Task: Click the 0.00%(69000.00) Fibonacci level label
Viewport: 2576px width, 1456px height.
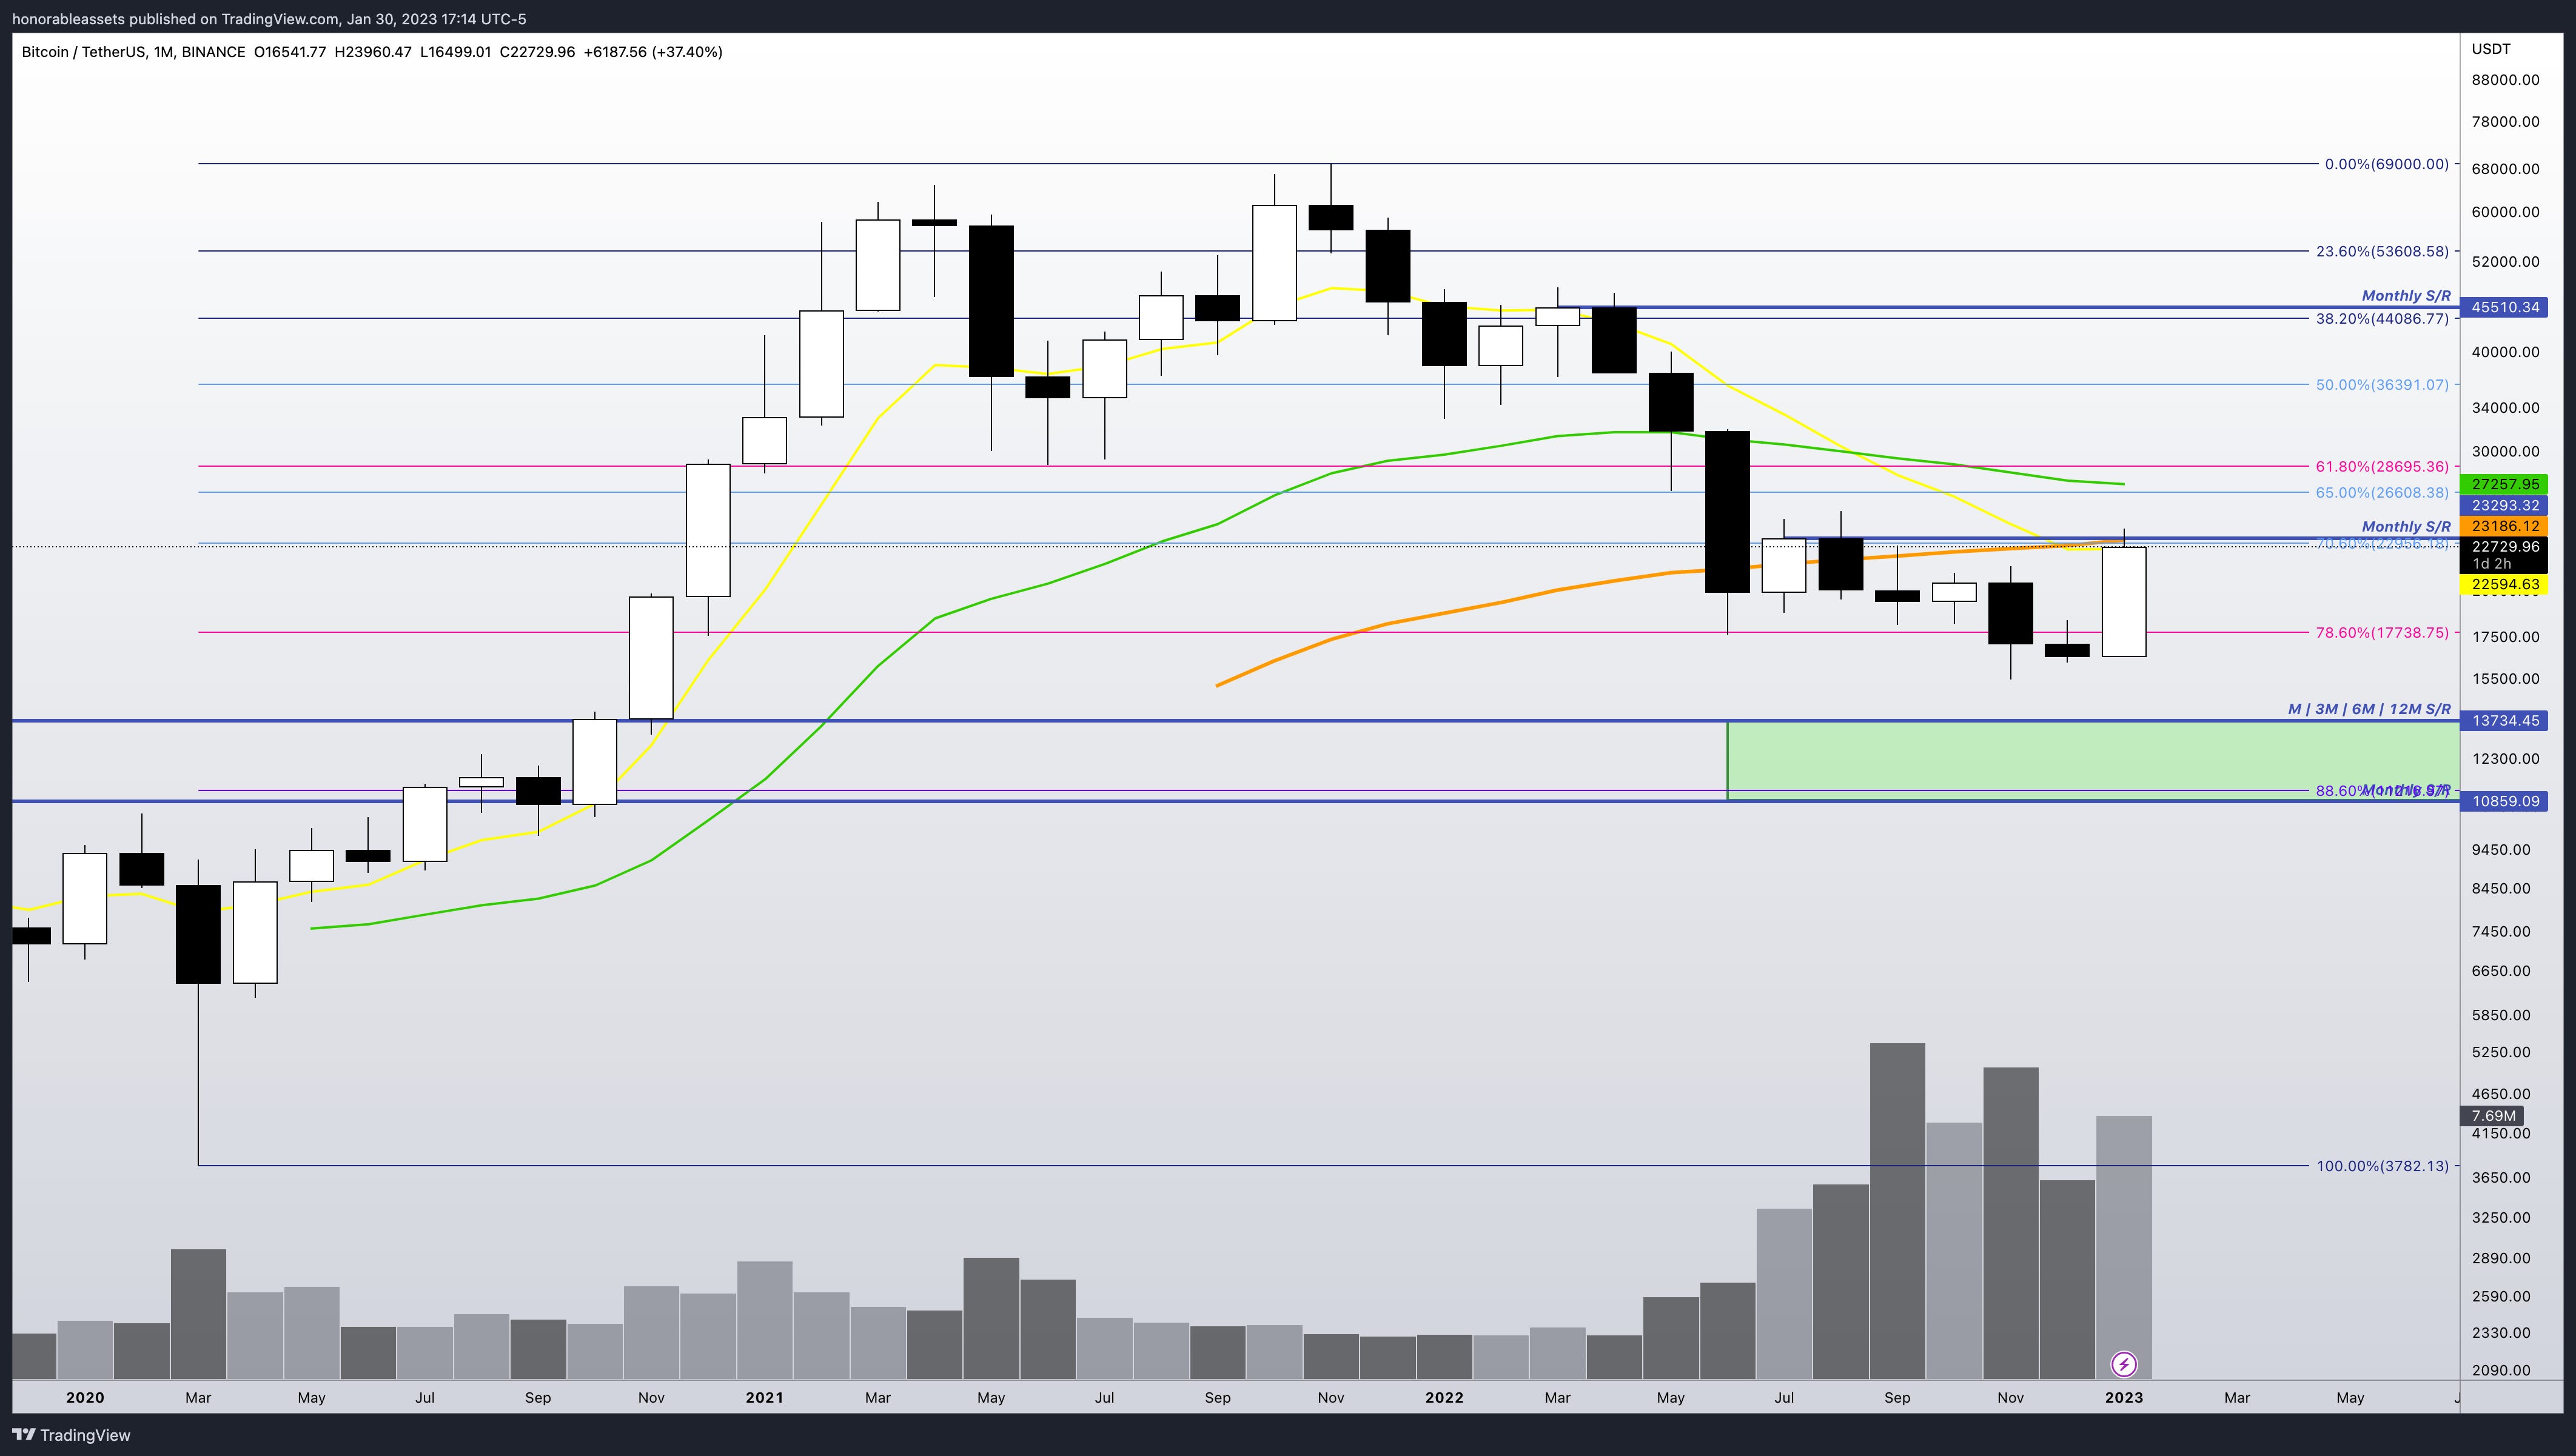Action: click(x=2386, y=164)
